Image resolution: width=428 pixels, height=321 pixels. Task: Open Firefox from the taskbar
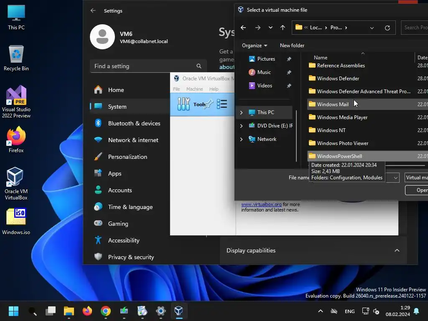coord(87,311)
